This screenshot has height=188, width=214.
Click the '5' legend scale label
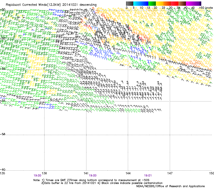pyautogui.click(x=134, y=8)
